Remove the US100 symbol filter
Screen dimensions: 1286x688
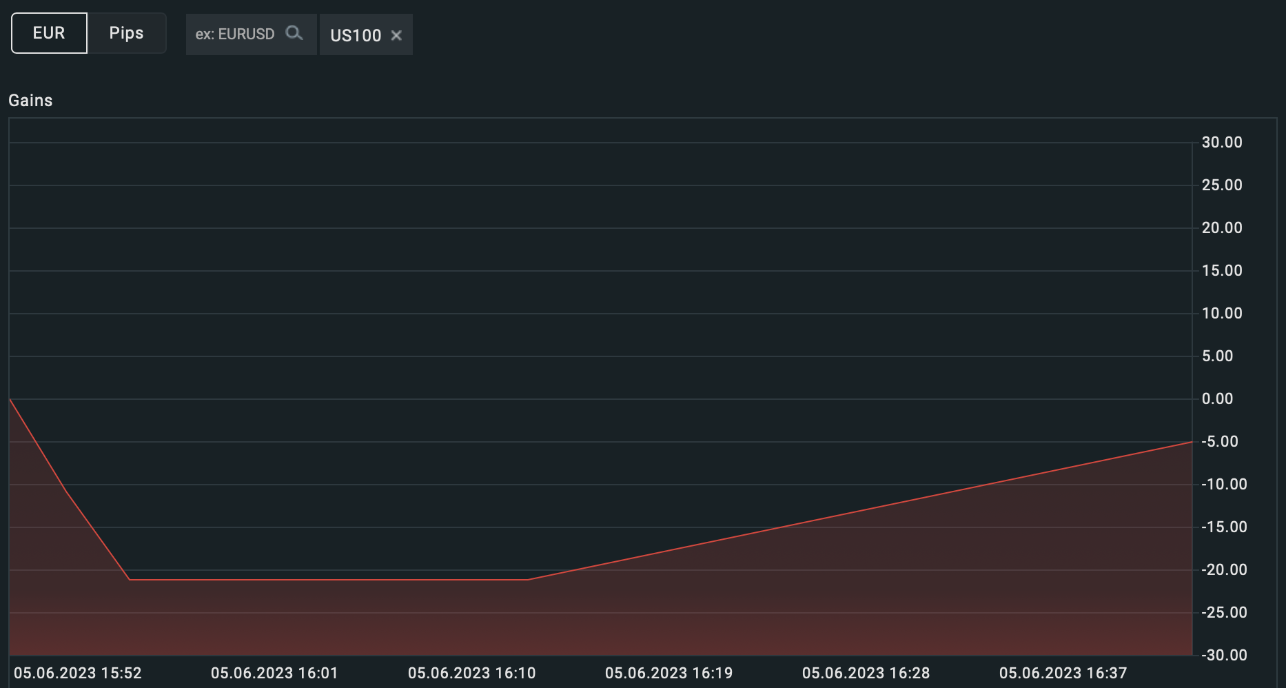tap(396, 35)
